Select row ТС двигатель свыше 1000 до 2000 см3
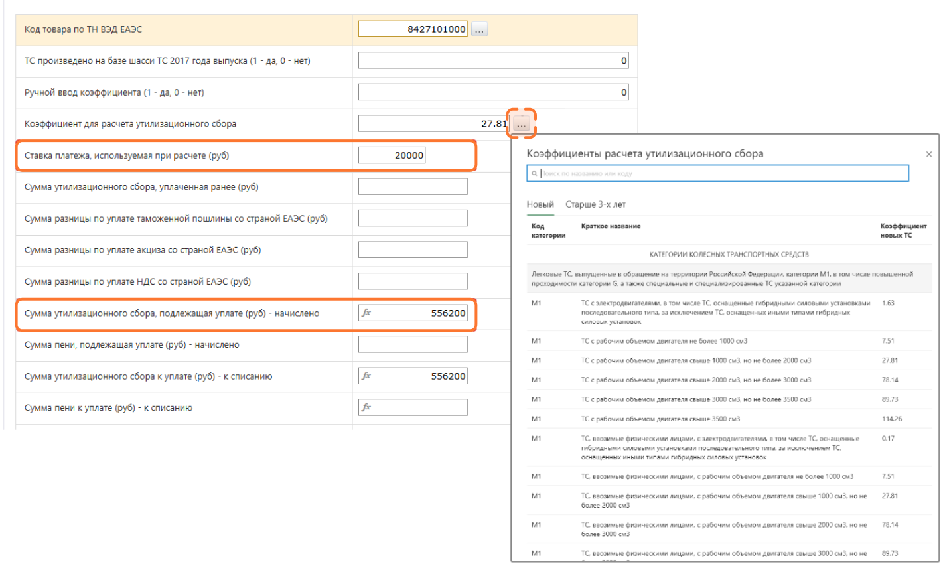 729,360
